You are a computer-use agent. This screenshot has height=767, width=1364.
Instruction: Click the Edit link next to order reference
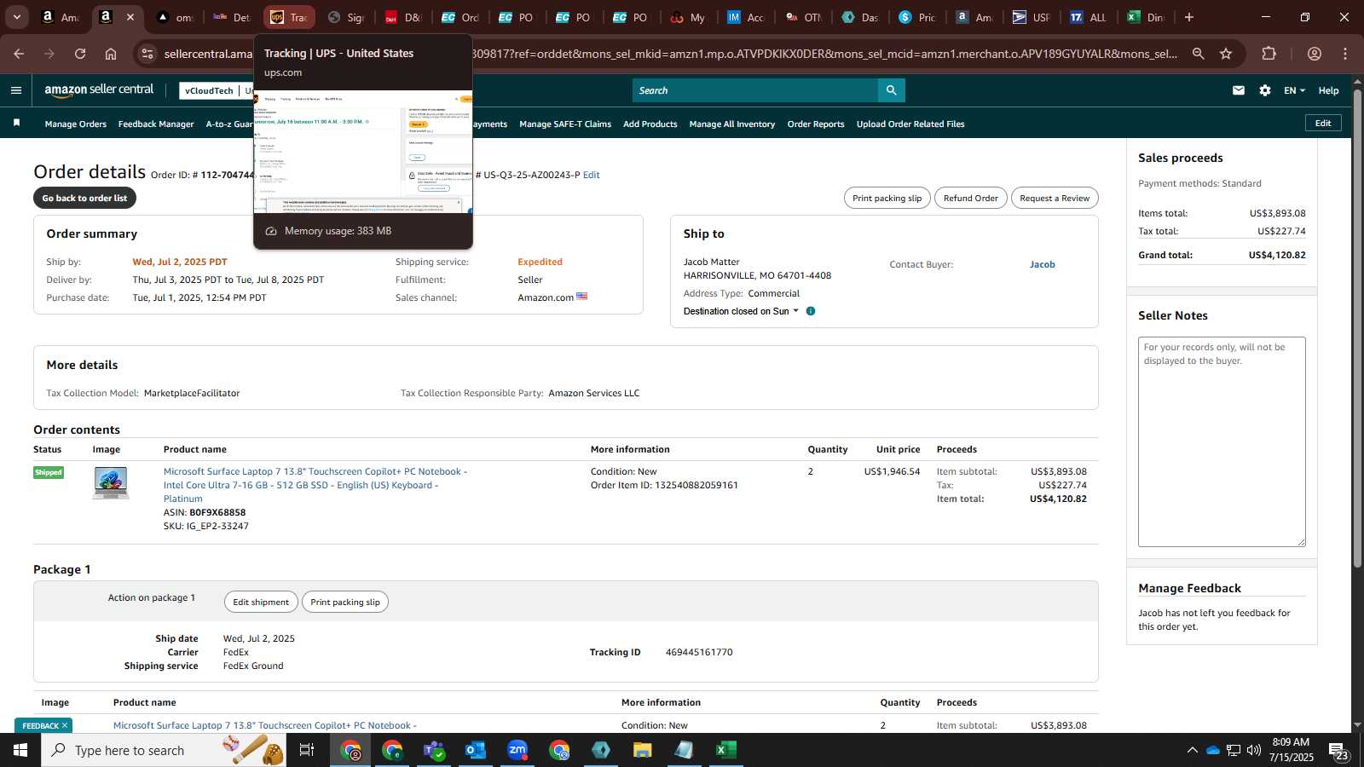[592, 175]
